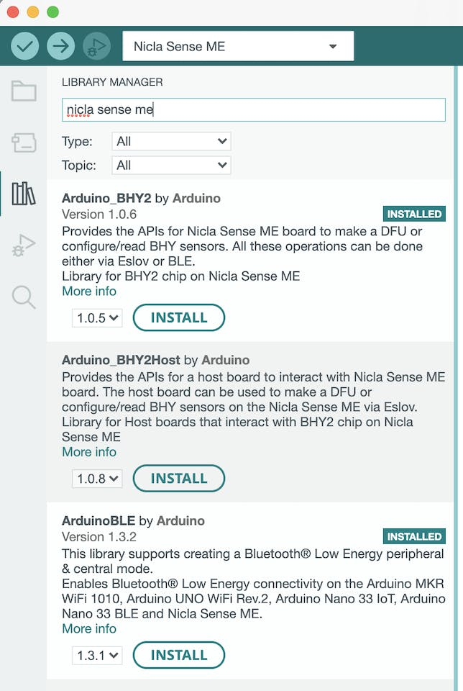The image size is (463, 691).
Task: Open the Debug panel in the sidebar
Action: 24,245
